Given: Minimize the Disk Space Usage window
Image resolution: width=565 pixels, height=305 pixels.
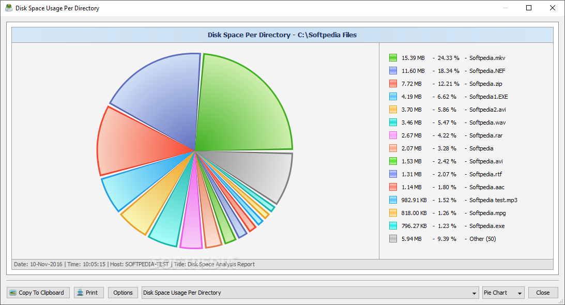Looking at the screenshot, I should (505, 8).
